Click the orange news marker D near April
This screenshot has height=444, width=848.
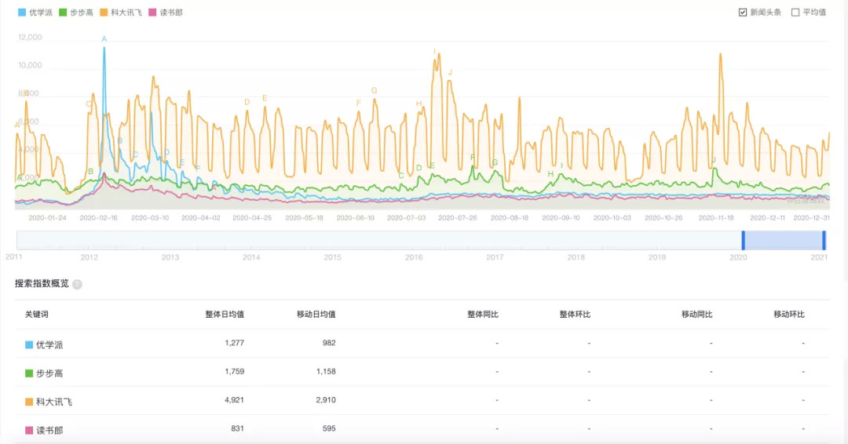point(247,102)
